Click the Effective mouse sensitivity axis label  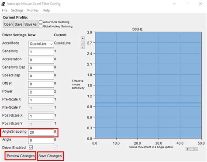point(78,84)
